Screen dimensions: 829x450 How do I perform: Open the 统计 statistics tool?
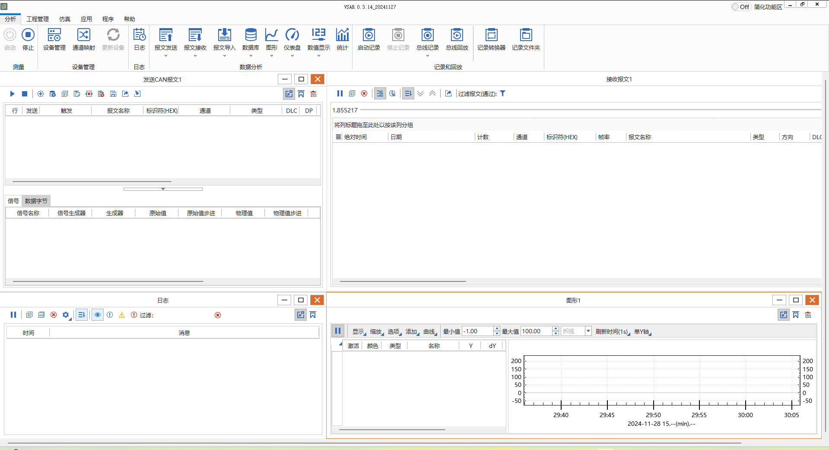coord(342,39)
